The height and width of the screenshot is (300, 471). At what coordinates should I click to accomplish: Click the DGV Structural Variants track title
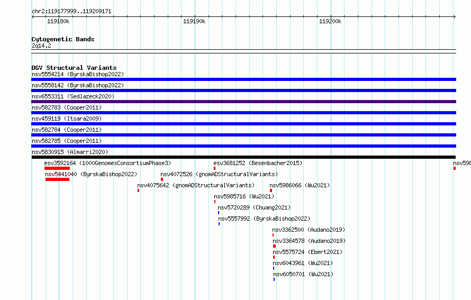(x=74, y=68)
